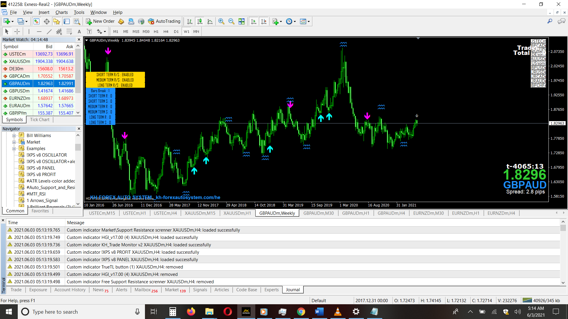568x319 pixels.
Task: Switch to the H4 timeframe button
Action: click(166, 32)
